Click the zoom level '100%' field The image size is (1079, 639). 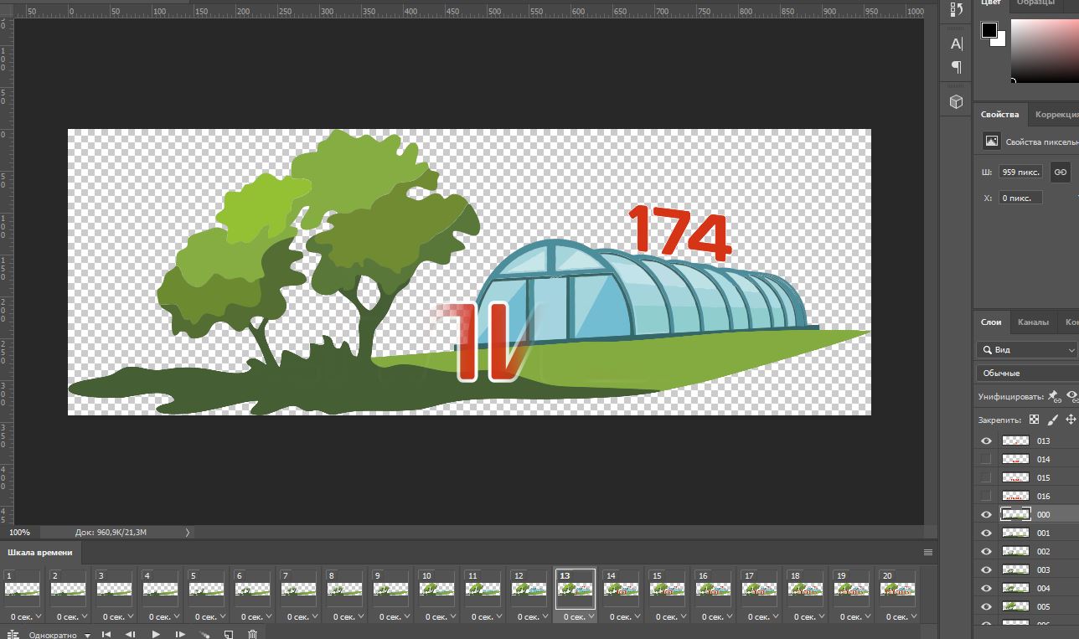[18, 532]
